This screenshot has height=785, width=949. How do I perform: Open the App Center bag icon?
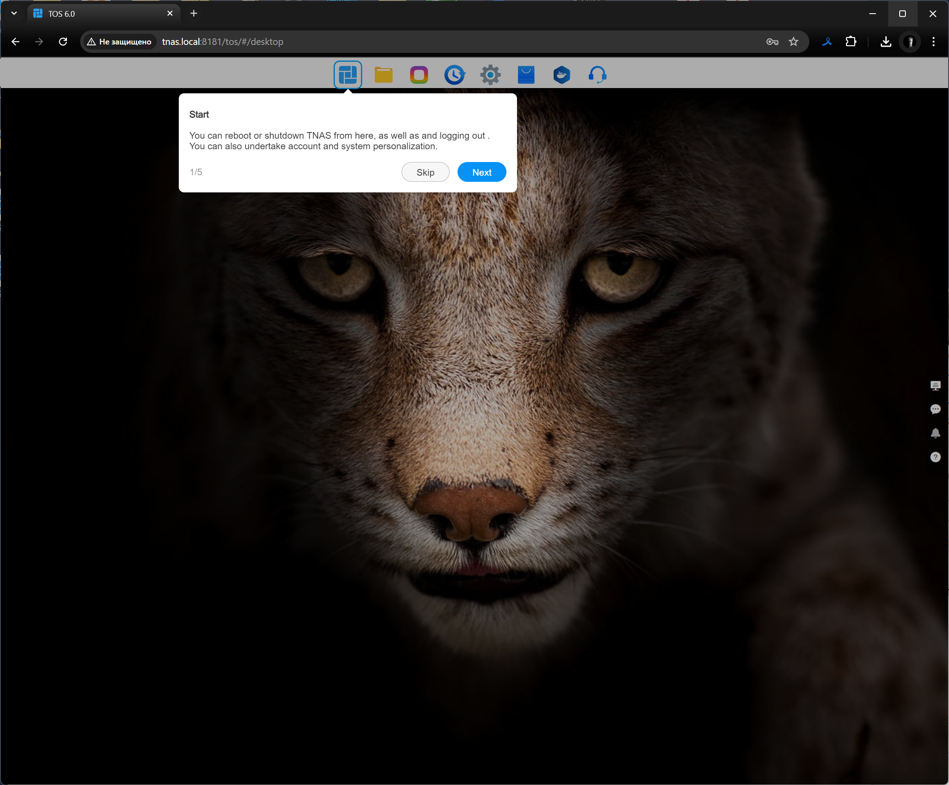pos(526,74)
